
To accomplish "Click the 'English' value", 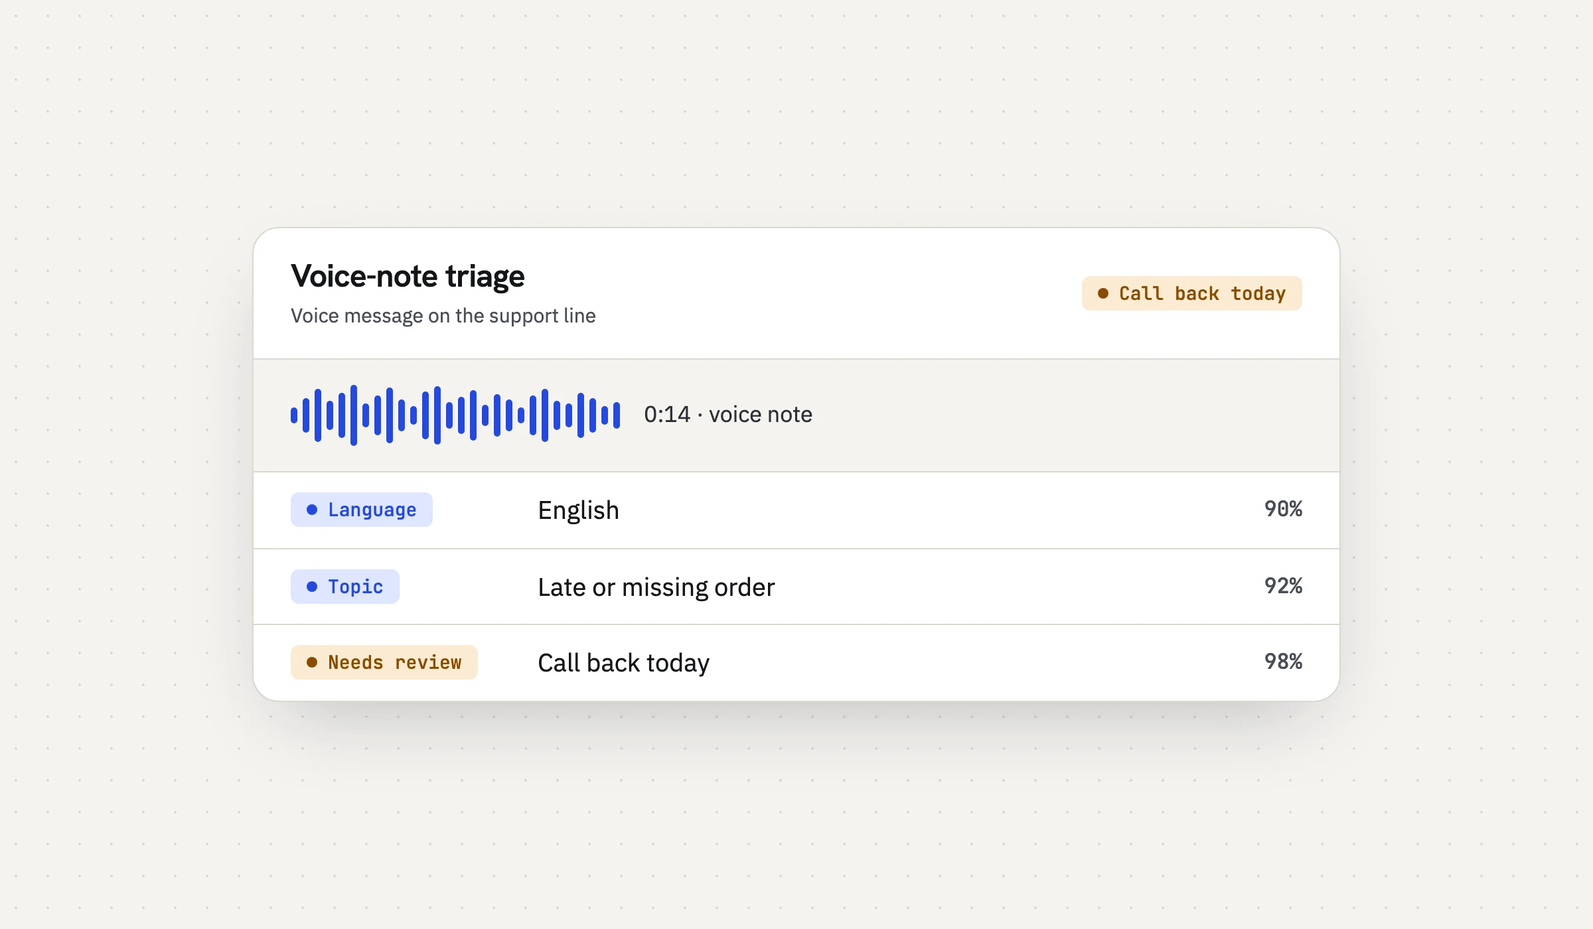I will click(x=578, y=511).
